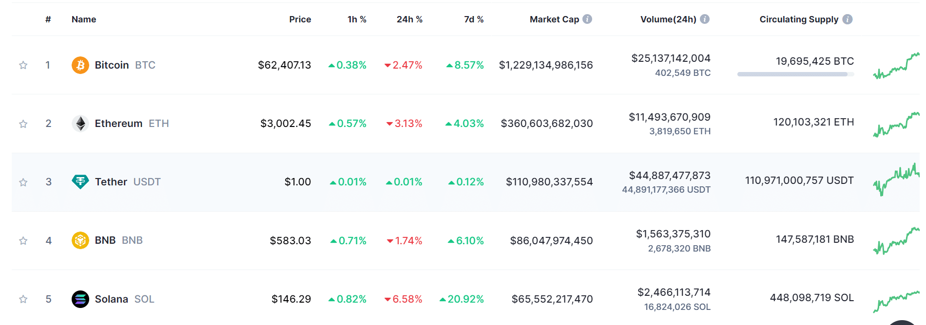The width and height of the screenshot is (926, 325).
Task: Click Ethereum market cap $360,603,682,030
Action: click(547, 124)
